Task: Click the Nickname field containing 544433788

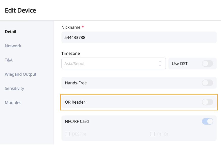Action: [139, 38]
